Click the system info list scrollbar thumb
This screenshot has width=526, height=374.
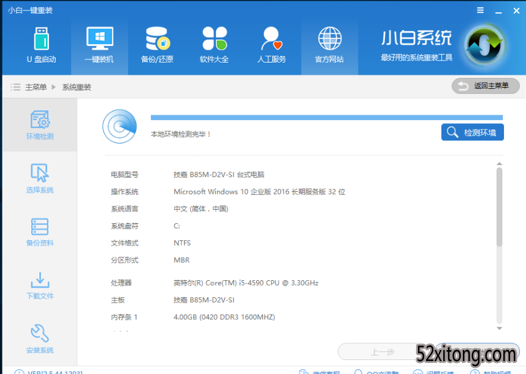500,207
